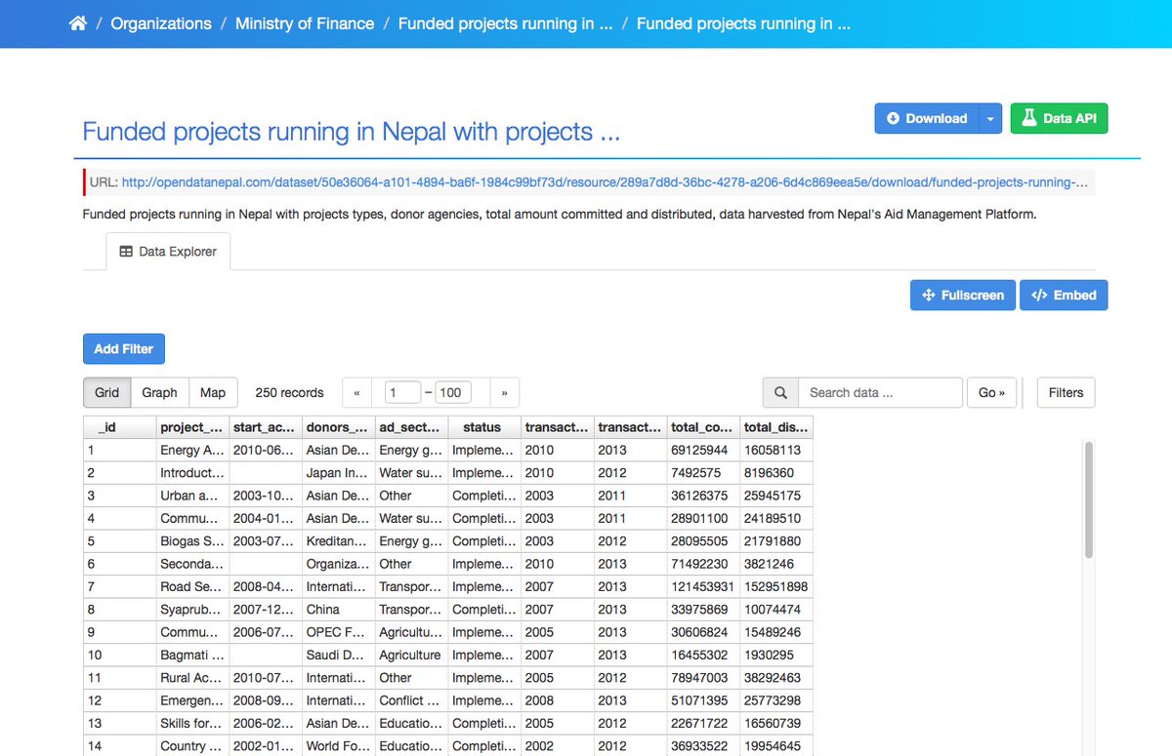
Task: Select cell 'Road Se...' in row 7
Action: pyautogui.click(x=192, y=586)
